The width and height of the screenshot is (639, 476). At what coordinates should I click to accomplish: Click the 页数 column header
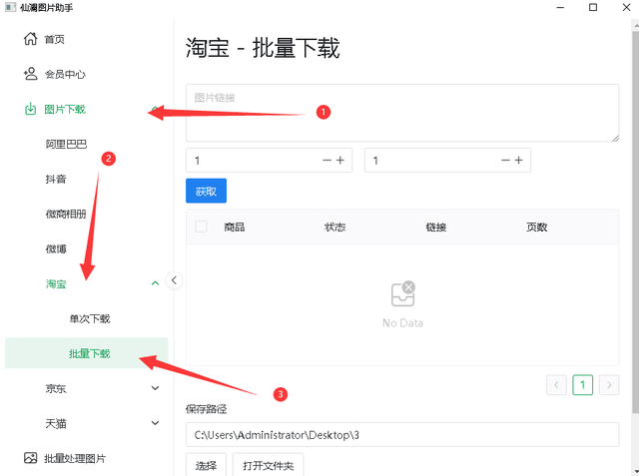[537, 227]
